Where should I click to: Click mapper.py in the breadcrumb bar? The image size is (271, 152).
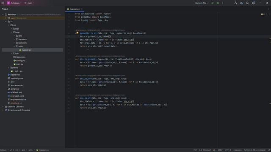pyautogui.click(x=42, y=150)
